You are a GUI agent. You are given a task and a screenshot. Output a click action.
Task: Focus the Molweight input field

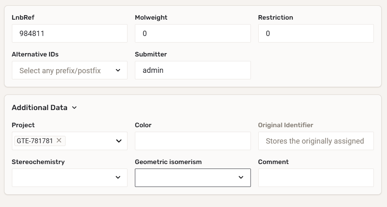[193, 34]
